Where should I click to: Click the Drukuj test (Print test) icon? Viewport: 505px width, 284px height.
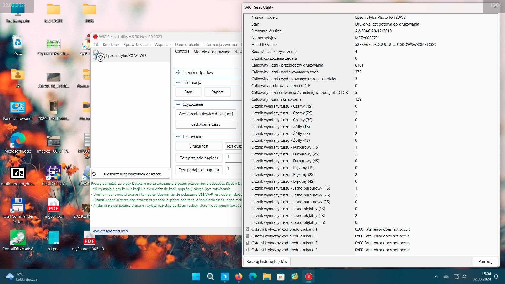pos(199,146)
